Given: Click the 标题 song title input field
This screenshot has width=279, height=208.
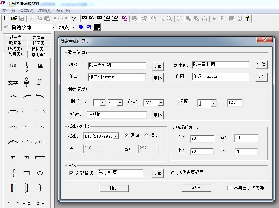Looking at the screenshot, I should pyautogui.click(x=117, y=66).
